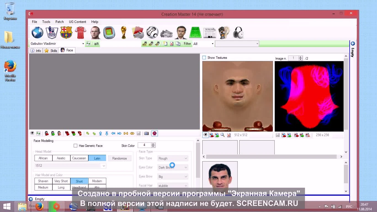Open the player selection dropdown showing Gabulov Vladimir
The height and width of the screenshot is (212, 377).
(x=83, y=44)
